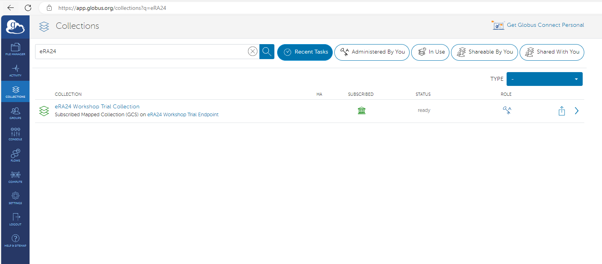Select Collections in the sidebar
The height and width of the screenshot is (264, 602).
tap(15, 92)
